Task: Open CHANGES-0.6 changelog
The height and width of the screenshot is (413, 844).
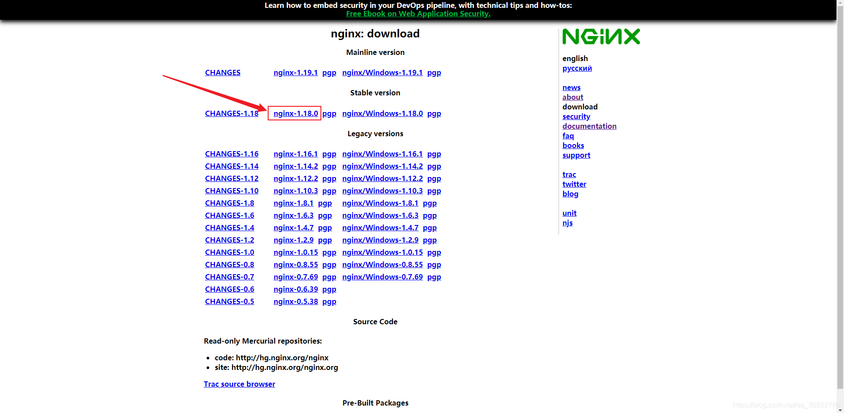Action: pos(229,289)
